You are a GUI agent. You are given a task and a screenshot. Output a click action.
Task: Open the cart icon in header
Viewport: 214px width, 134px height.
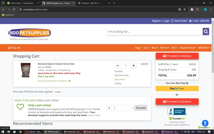190,21
